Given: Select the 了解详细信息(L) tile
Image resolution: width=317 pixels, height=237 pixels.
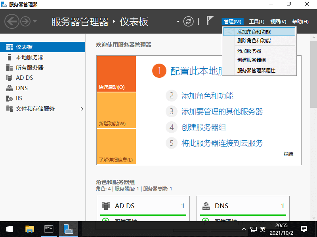Looking at the screenshot, I should 116,147.
